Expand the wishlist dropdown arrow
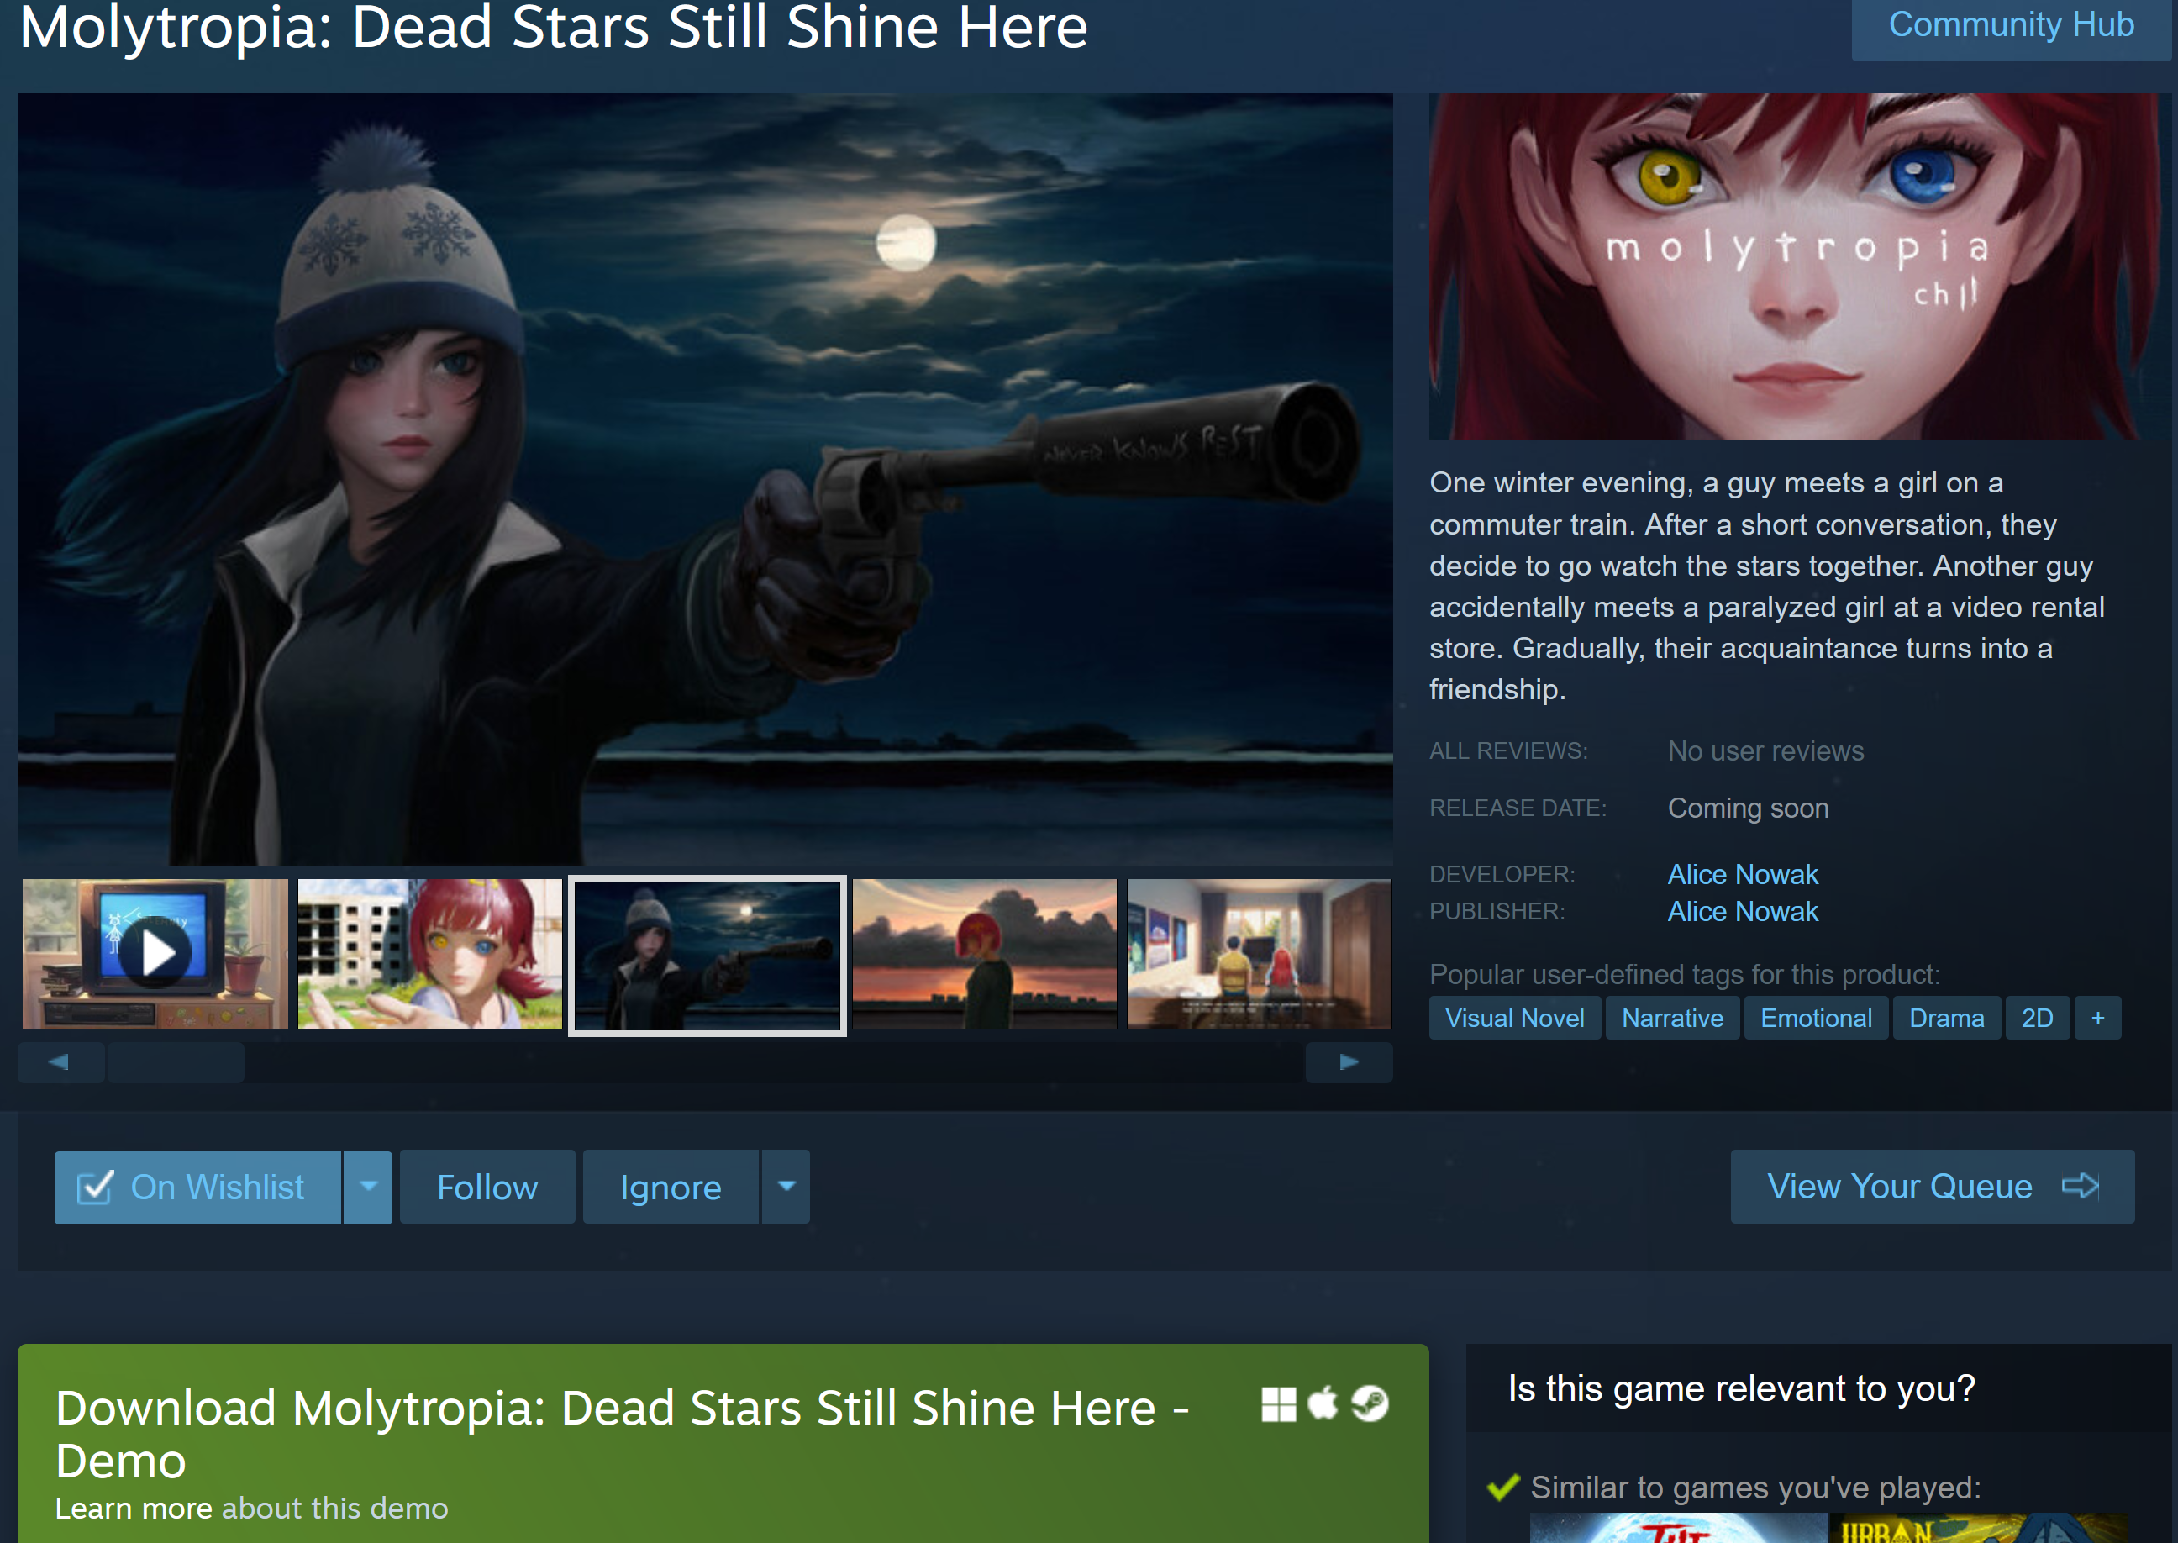 pos(367,1187)
